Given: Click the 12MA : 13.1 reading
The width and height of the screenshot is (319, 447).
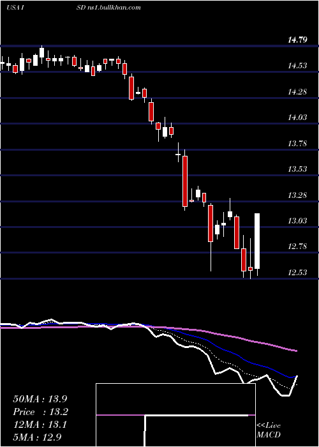Looking at the screenshot, I should point(40,425).
